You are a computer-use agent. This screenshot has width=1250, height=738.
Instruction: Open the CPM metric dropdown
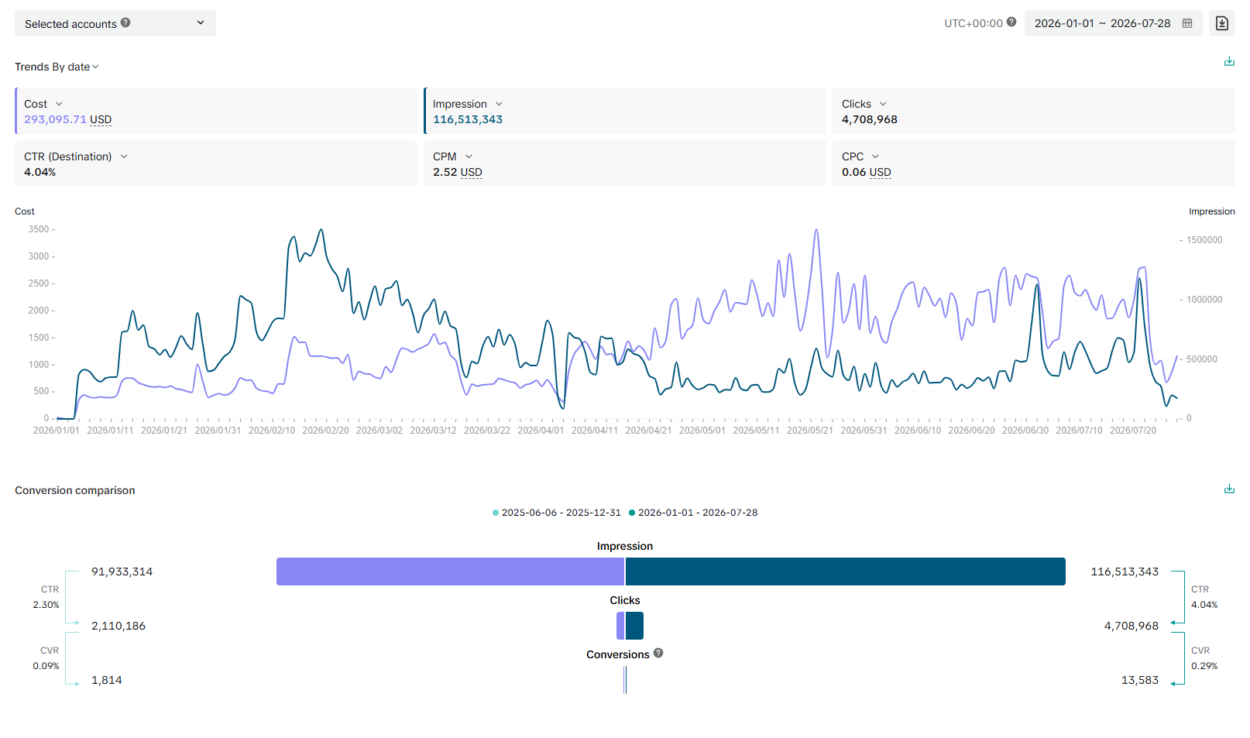(x=469, y=156)
